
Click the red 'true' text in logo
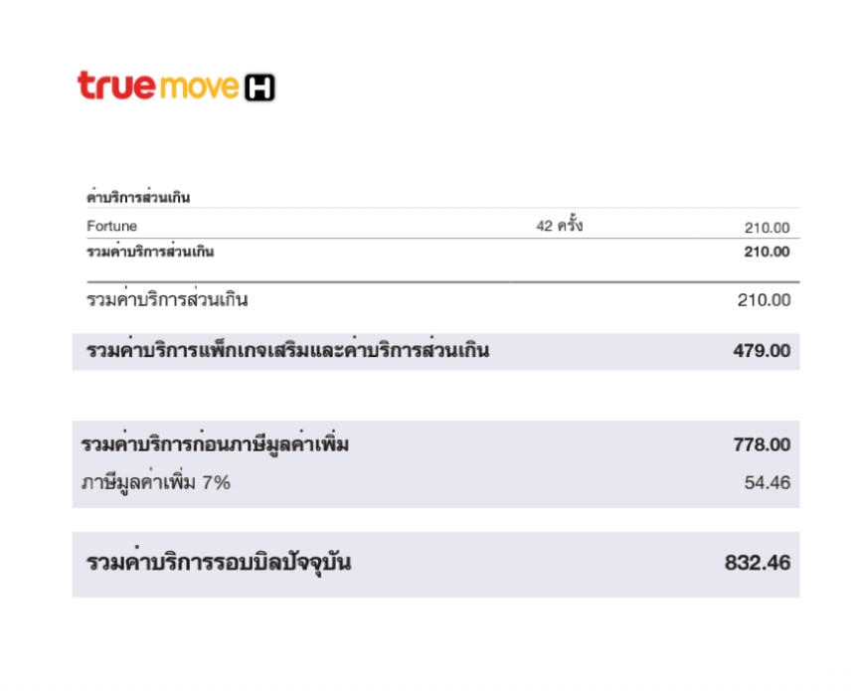115,86
